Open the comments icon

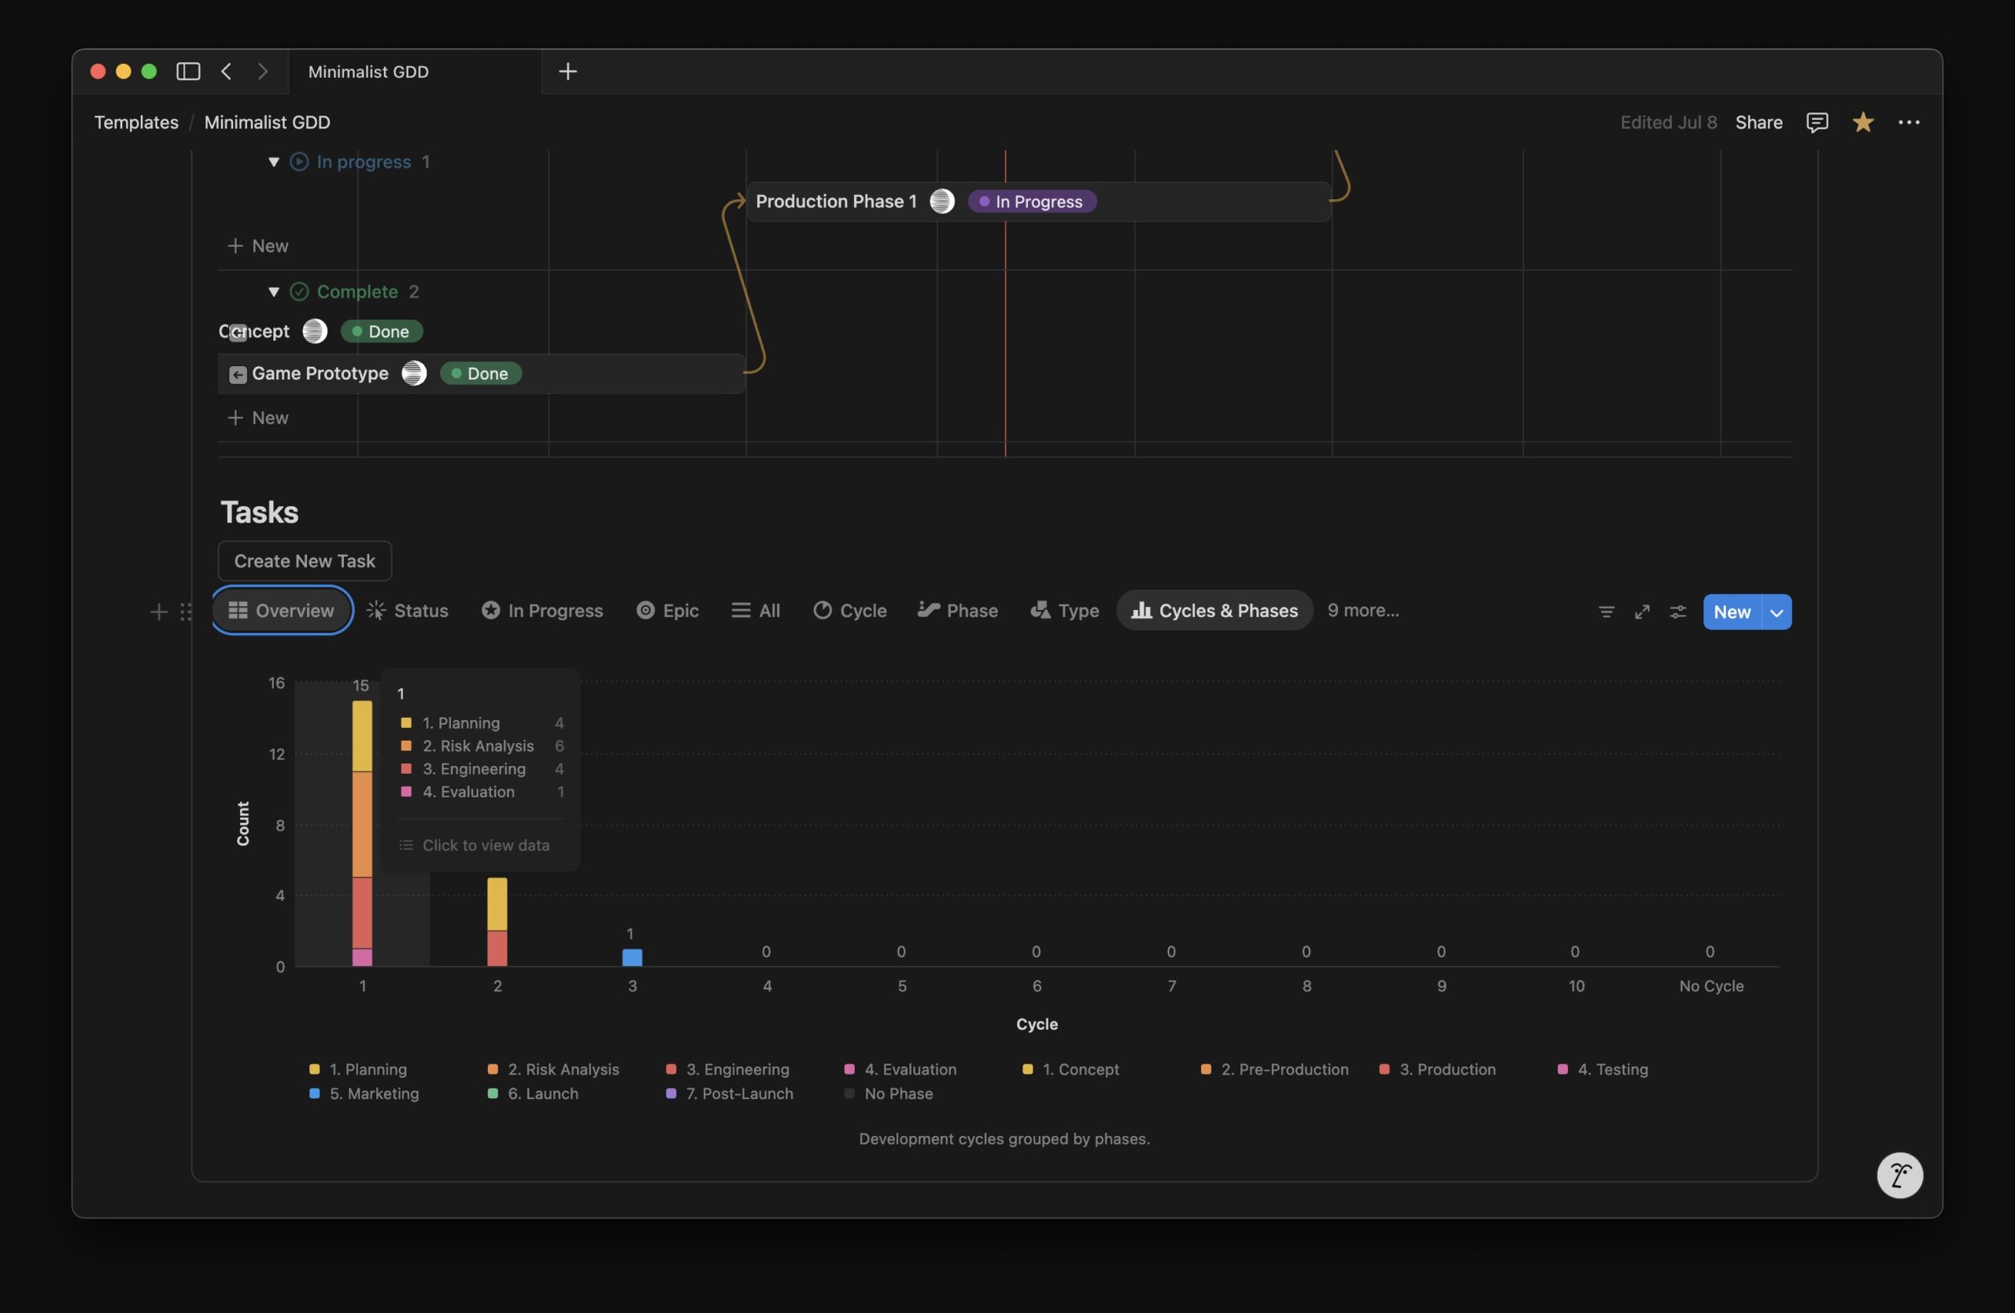[1817, 122]
